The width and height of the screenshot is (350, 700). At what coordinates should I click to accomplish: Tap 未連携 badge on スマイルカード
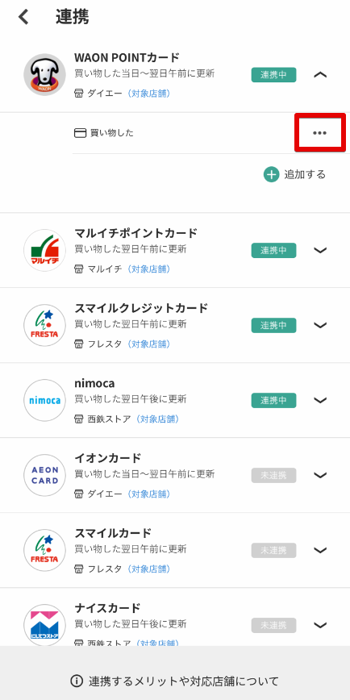tap(273, 550)
